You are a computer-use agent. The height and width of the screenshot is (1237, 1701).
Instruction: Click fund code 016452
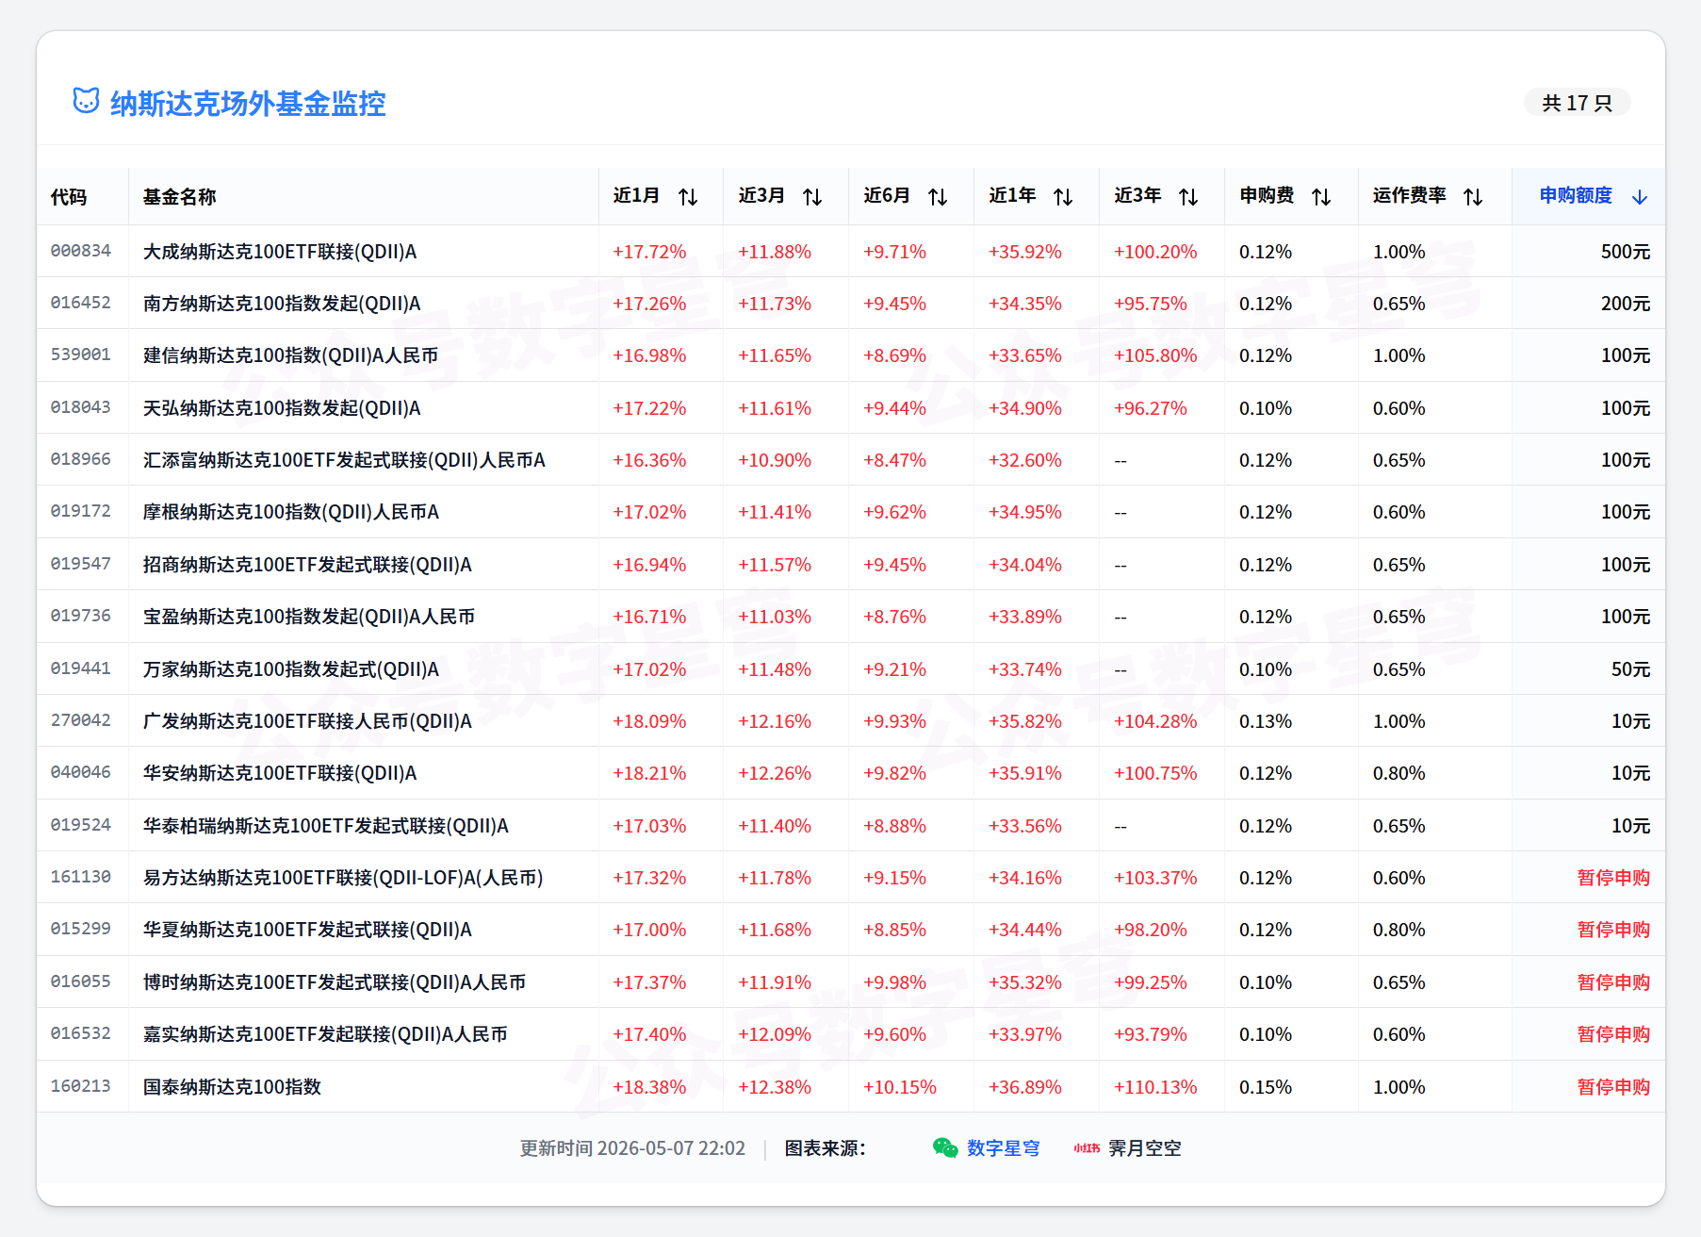coord(81,303)
